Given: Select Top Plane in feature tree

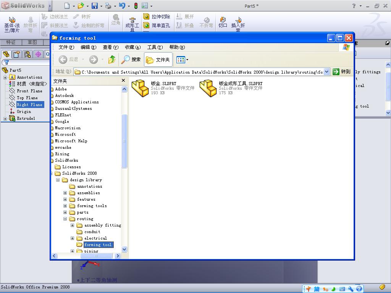Looking at the screenshot, I should point(23,98).
